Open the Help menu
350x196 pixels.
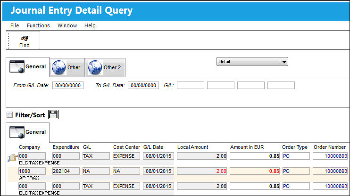(90, 25)
